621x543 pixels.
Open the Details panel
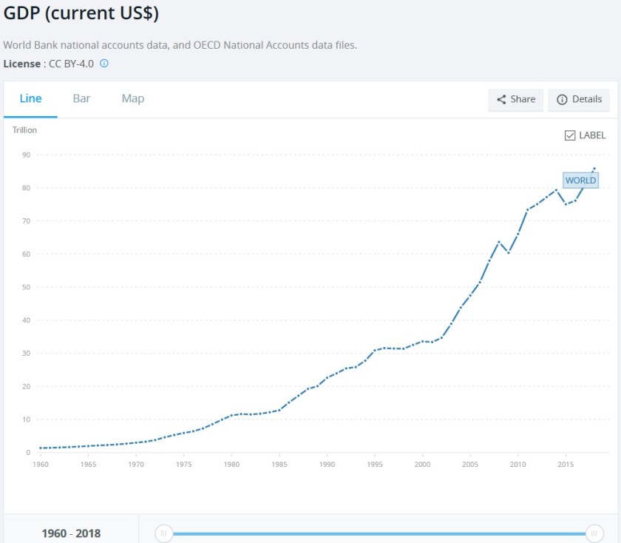(579, 99)
